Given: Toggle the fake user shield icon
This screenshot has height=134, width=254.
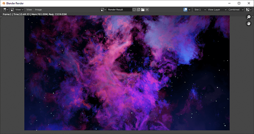Looking at the screenshot, I should coord(134,10).
